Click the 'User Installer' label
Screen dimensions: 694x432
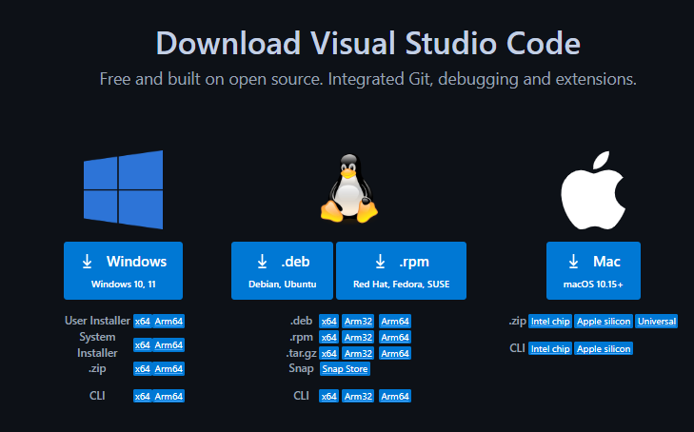point(97,321)
